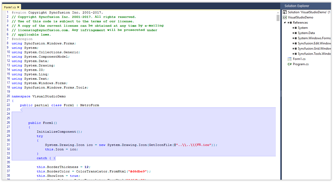Click the green C# icon beside Program.cs

pos(290,64)
